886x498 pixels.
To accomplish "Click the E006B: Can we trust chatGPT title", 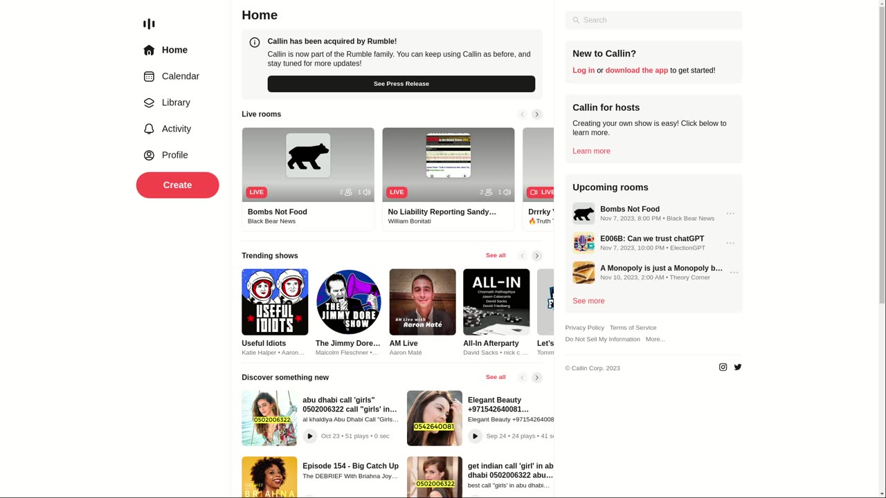I will pyautogui.click(x=652, y=239).
